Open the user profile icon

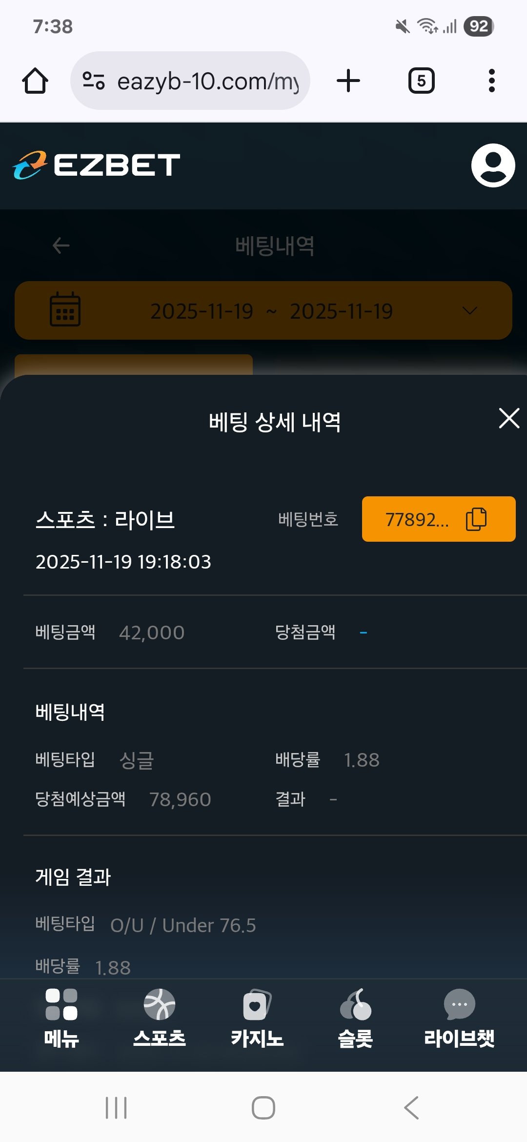[493, 165]
